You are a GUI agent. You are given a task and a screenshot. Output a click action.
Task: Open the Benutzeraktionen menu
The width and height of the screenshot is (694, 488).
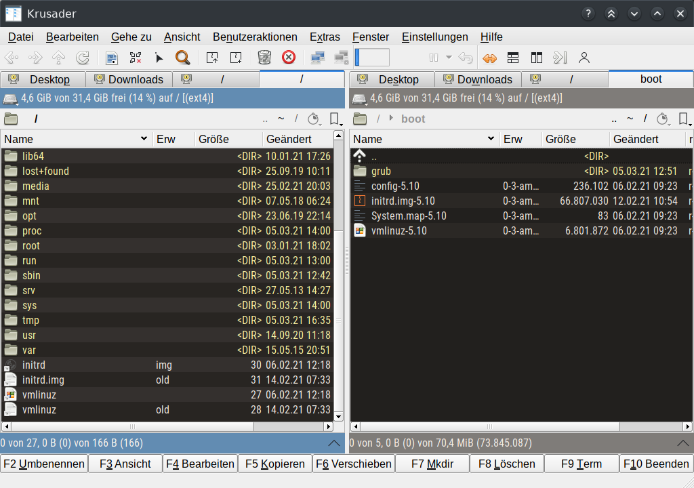pos(255,37)
